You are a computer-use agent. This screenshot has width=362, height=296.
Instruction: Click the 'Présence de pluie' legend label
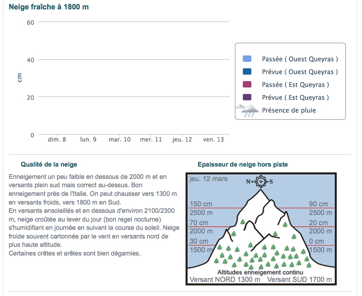(x=289, y=110)
